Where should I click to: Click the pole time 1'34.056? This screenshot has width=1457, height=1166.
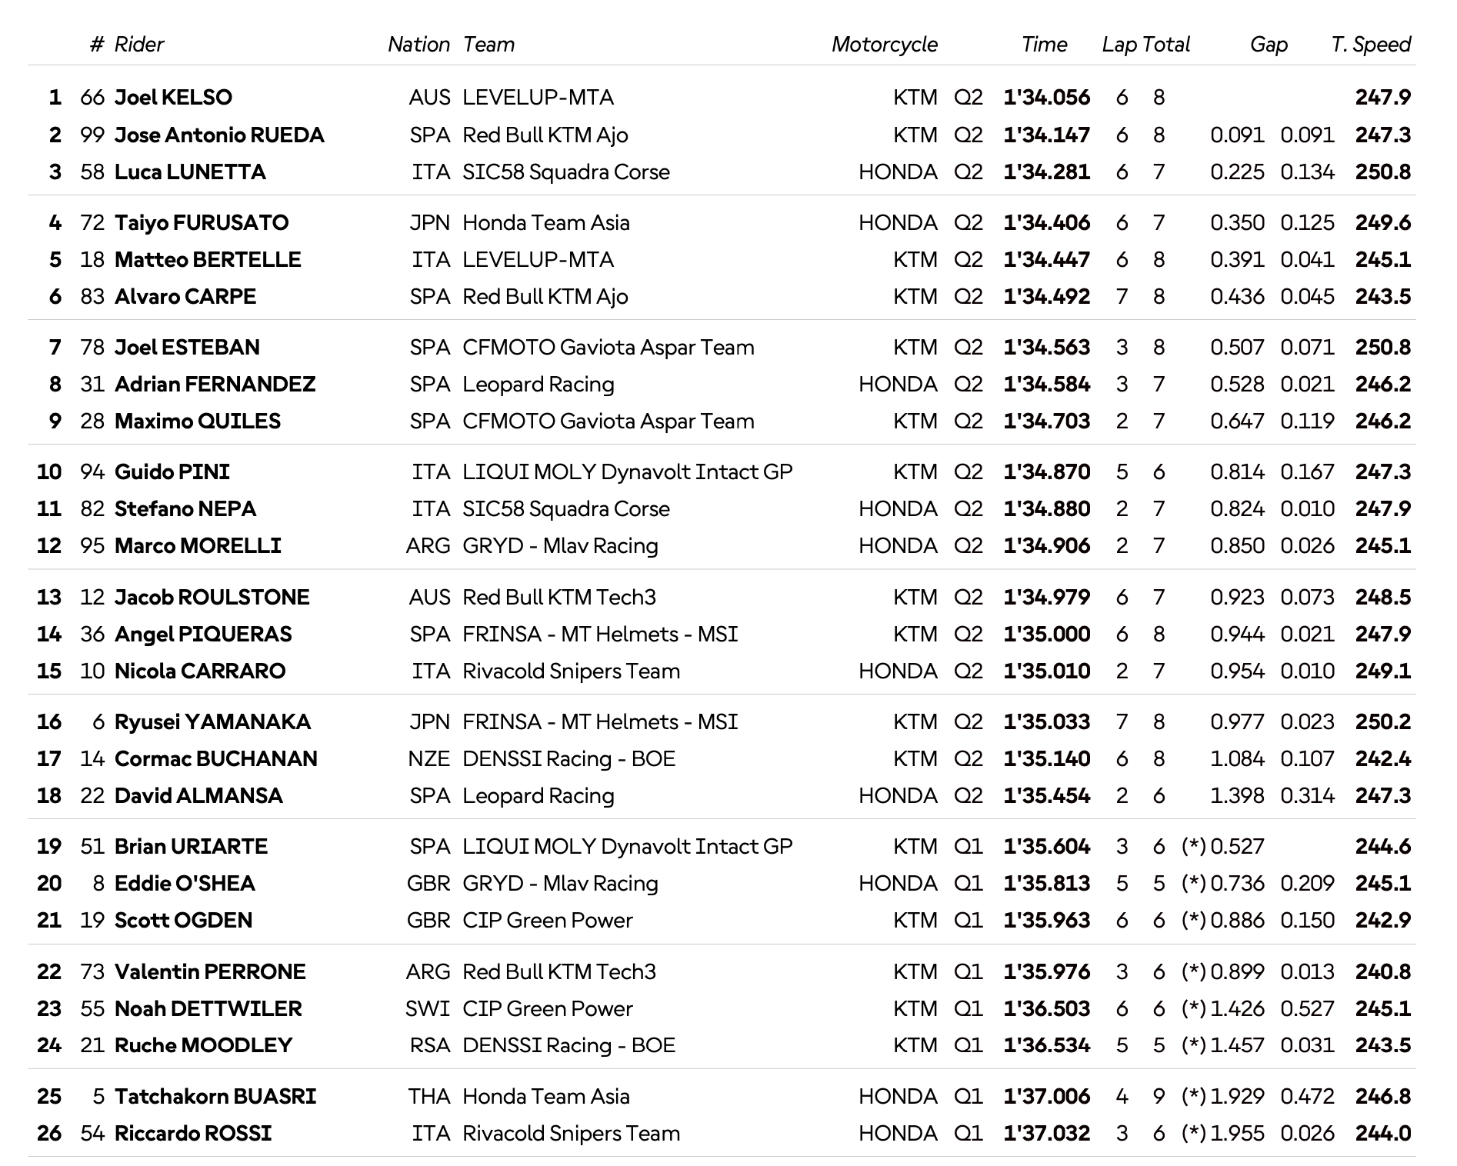1046,98
